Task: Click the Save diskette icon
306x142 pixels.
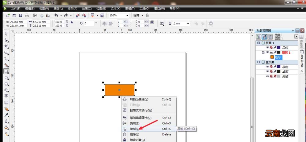Action: (x=21, y=15)
